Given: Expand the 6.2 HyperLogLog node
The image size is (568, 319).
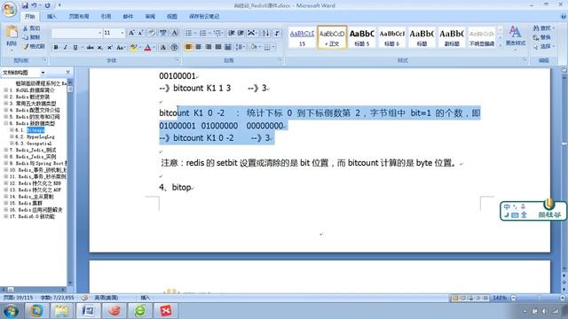Looking at the screenshot, I should 12,136.
